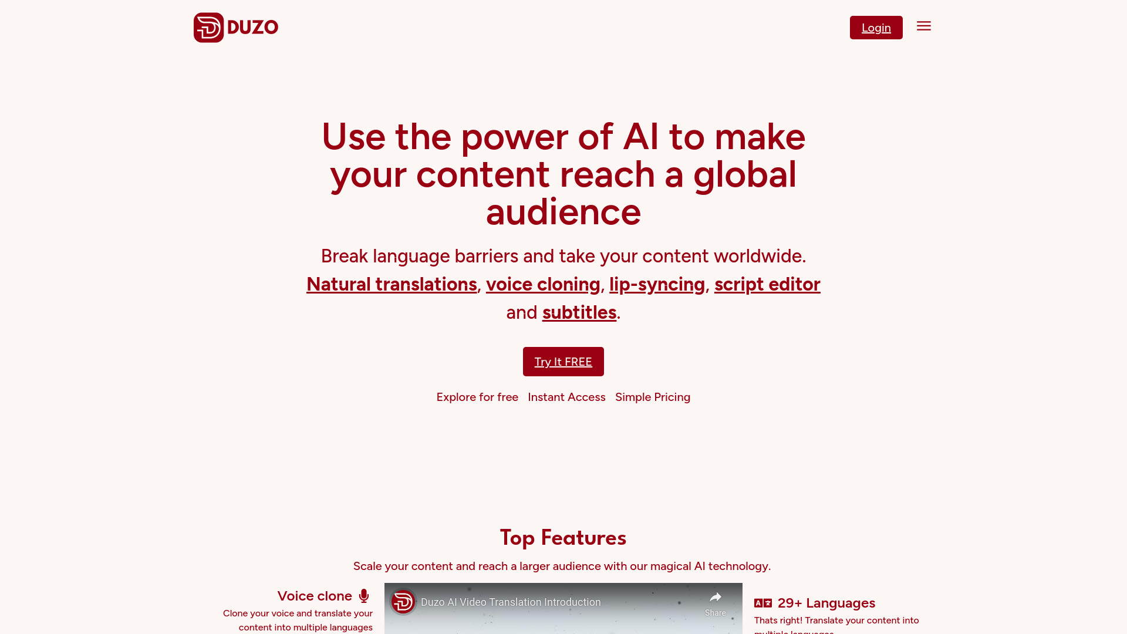
Task: Click the Try It FREE button
Action: click(563, 362)
